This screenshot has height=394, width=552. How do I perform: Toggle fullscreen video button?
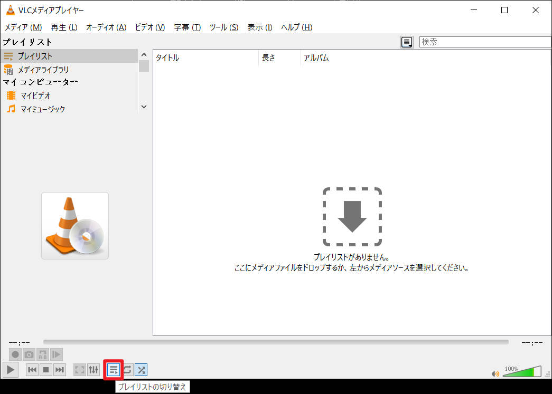(80, 370)
